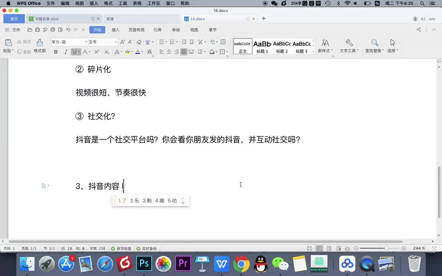This screenshot has width=442, height=276.
Task: Apply subscript formatting
Action: (107, 52)
